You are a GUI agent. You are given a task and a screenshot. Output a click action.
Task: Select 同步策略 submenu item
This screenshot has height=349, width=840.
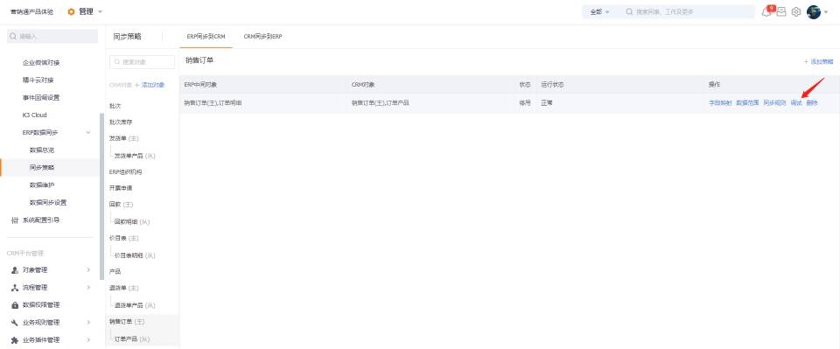tap(42, 168)
